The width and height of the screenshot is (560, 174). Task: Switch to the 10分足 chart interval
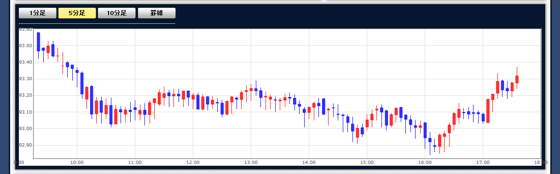pos(117,13)
